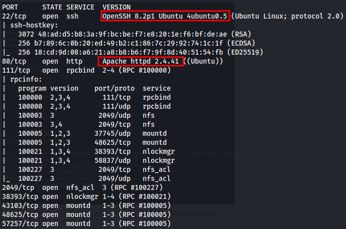
Task: Click the VERSION column header
Action: [117, 8]
